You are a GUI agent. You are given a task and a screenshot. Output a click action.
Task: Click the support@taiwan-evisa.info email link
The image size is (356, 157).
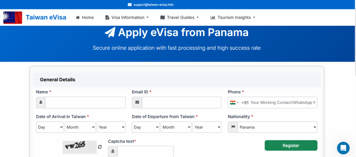pyautogui.click(x=153, y=5)
